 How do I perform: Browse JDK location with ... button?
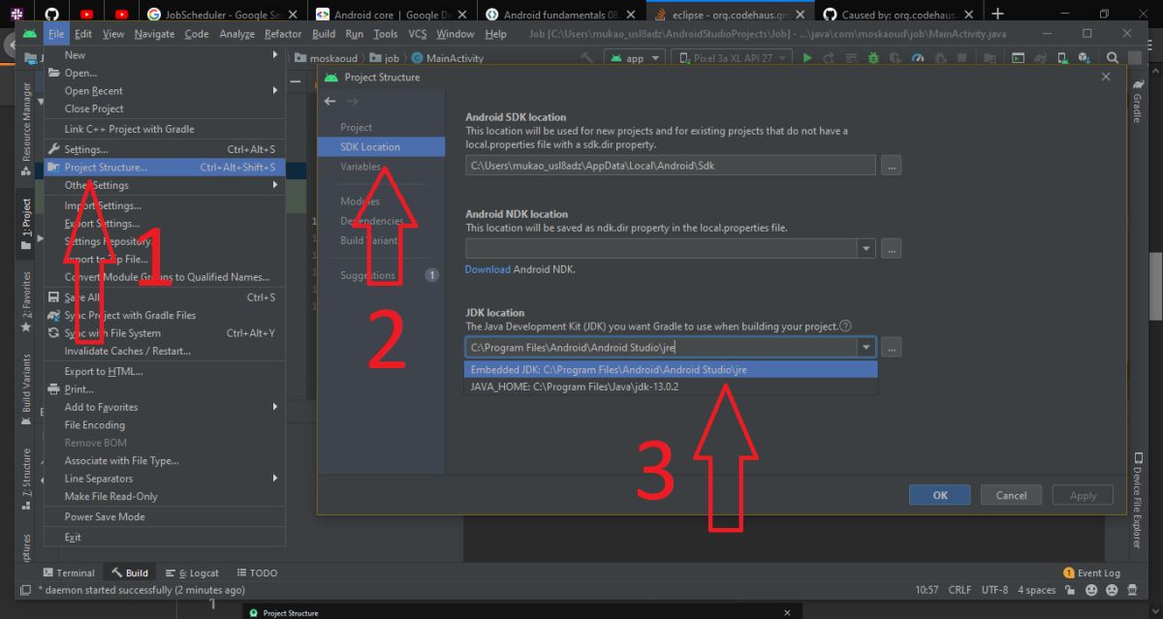click(x=892, y=347)
